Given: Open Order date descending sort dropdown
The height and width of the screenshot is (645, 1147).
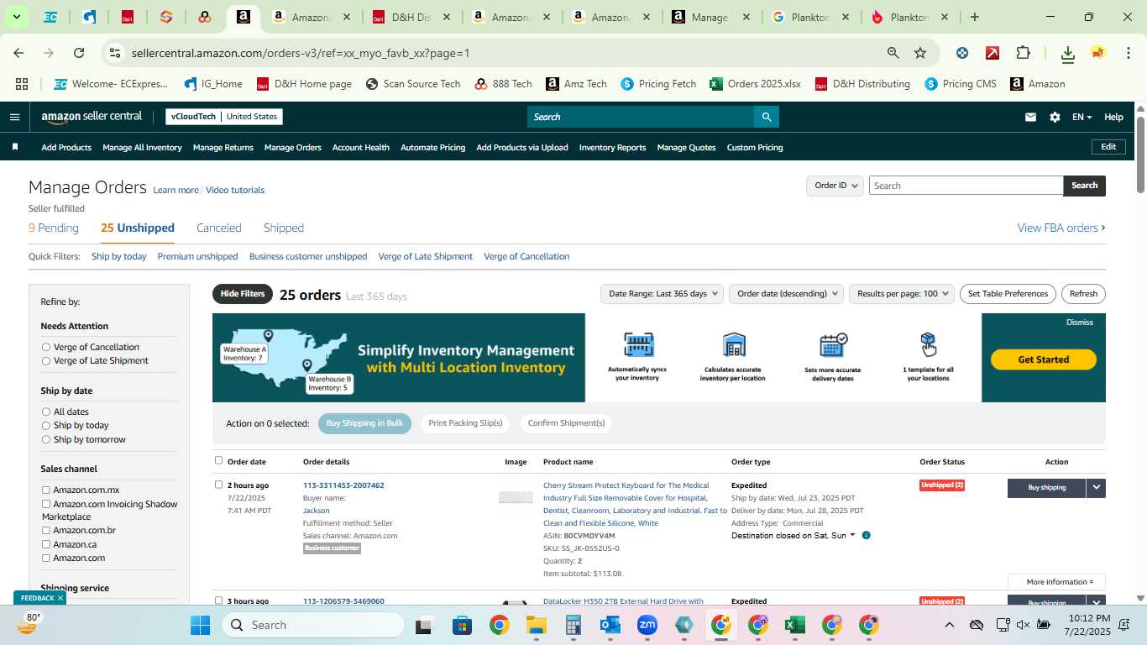Looking at the screenshot, I should (785, 294).
